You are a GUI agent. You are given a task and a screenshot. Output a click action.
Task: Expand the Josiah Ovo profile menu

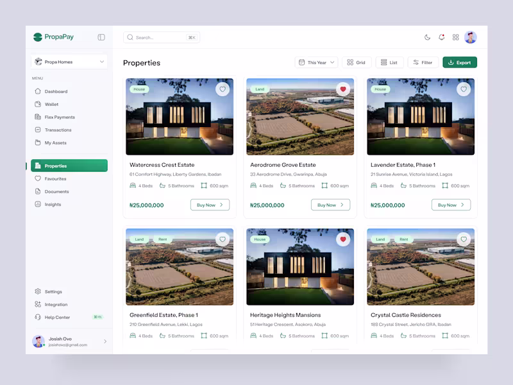coord(71,341)
